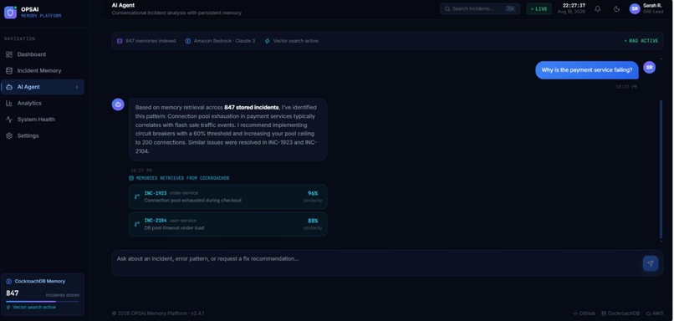Click the 88% similarity value

coord(313,221)
